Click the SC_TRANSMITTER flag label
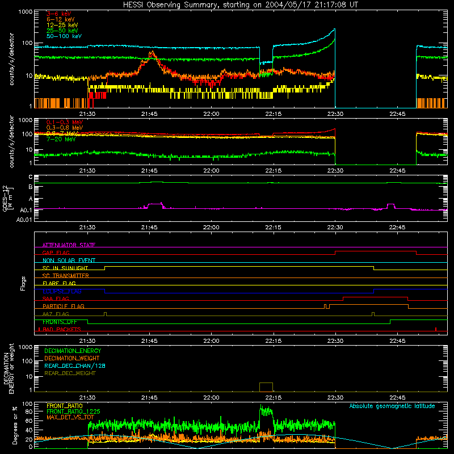The image size is (454, 454). [x=65, y=276]
